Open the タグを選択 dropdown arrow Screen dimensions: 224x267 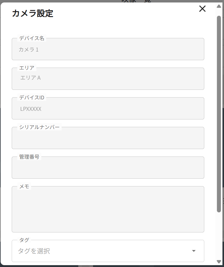point(194,251)
